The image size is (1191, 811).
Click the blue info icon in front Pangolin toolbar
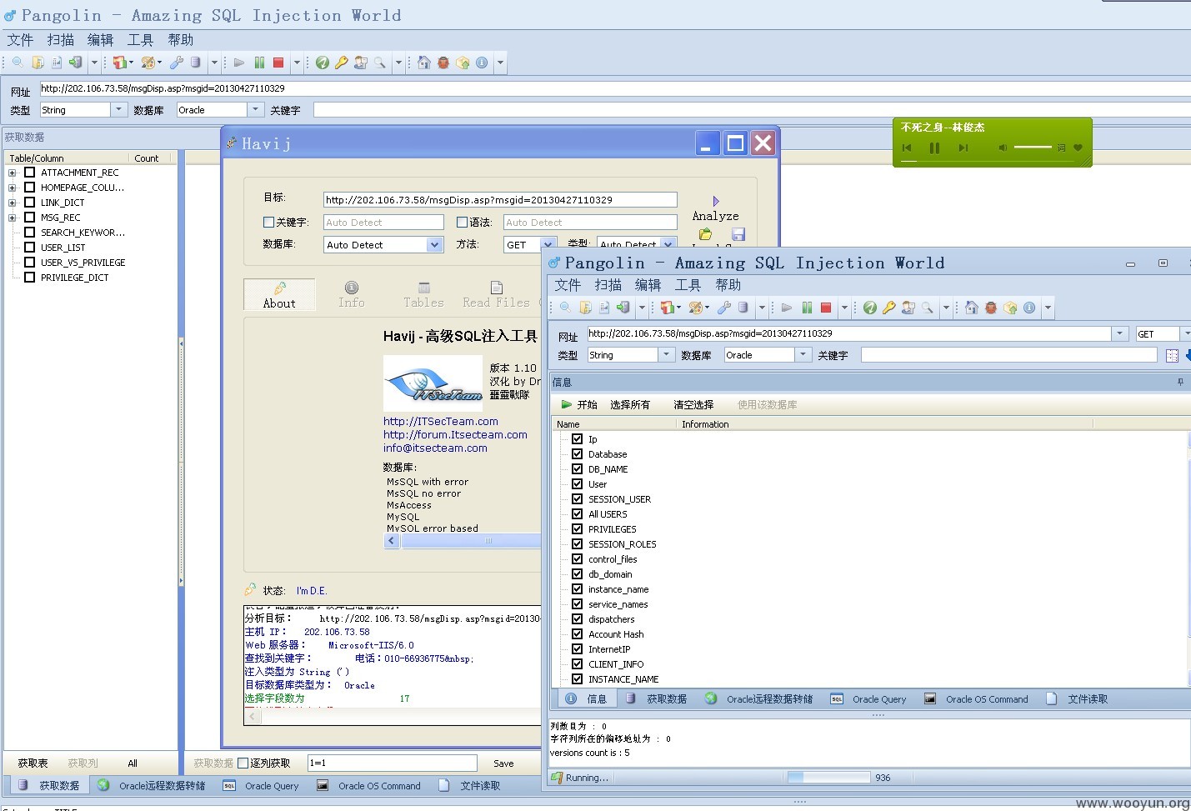tap(1029, 308)
